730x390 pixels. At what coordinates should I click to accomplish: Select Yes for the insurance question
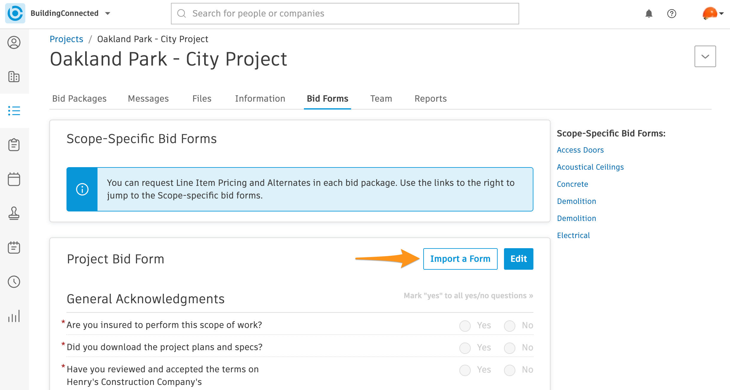tap(465, 325)
